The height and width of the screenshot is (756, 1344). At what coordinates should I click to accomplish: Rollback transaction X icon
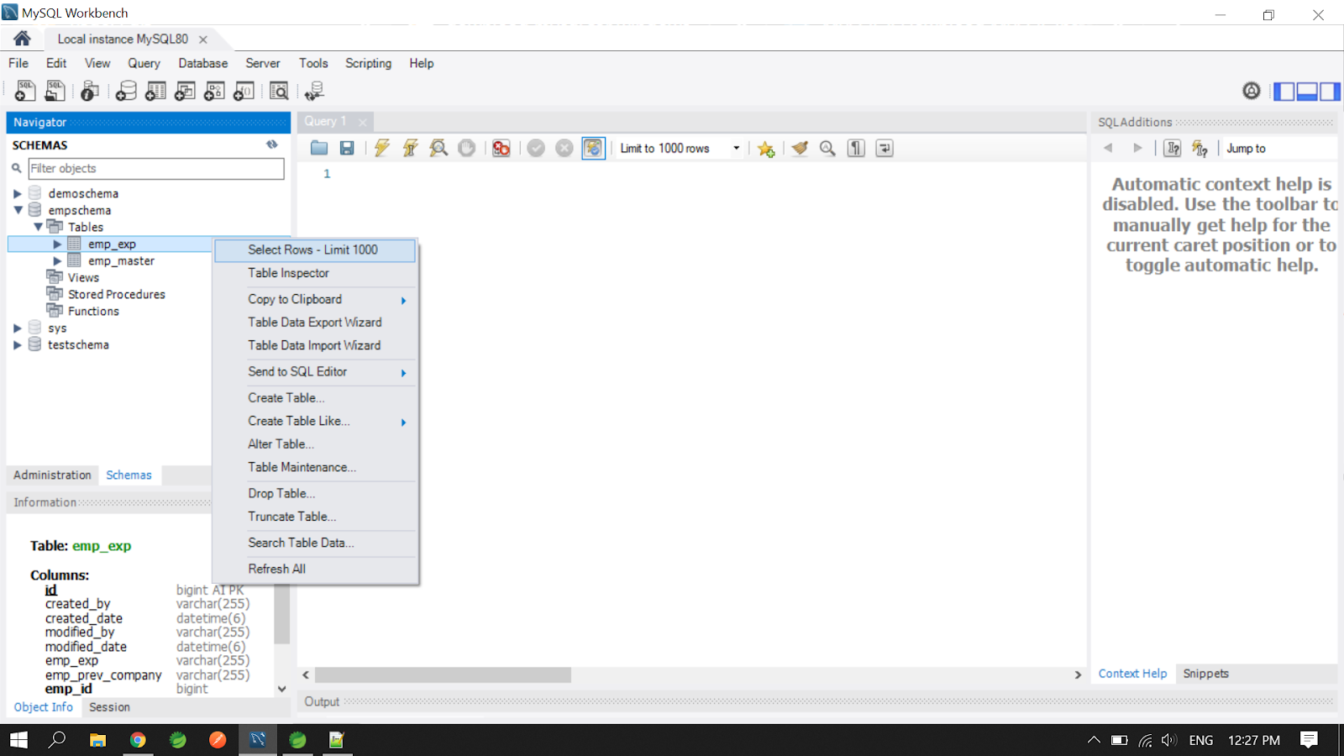(x=564, y=148)
